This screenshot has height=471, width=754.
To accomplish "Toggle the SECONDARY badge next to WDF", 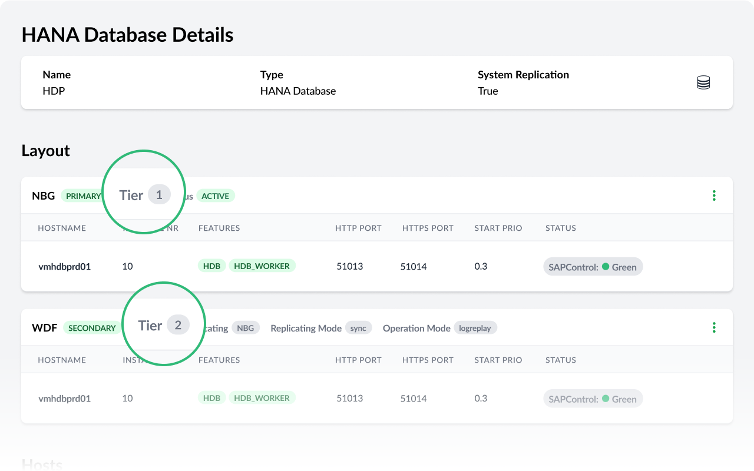I will pos(92,328).
